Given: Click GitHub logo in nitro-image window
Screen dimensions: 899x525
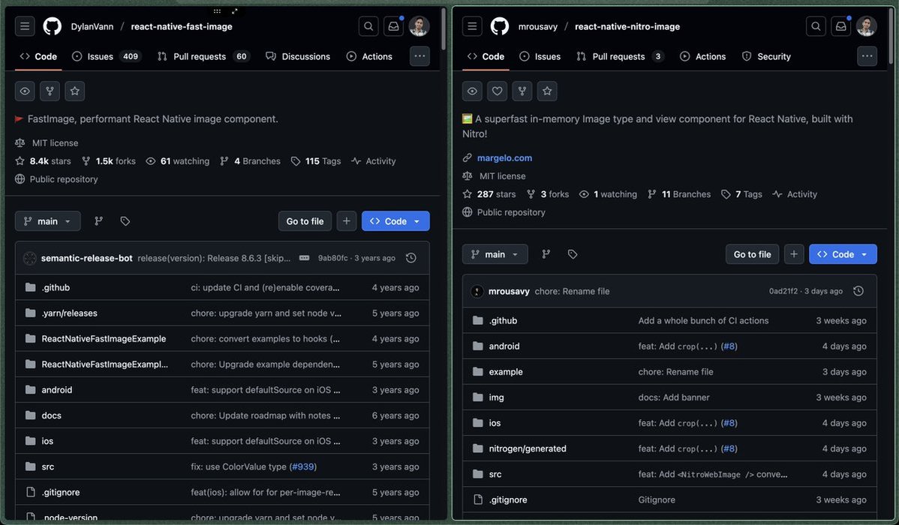Looking at the screenshot, I should (499, 26).
